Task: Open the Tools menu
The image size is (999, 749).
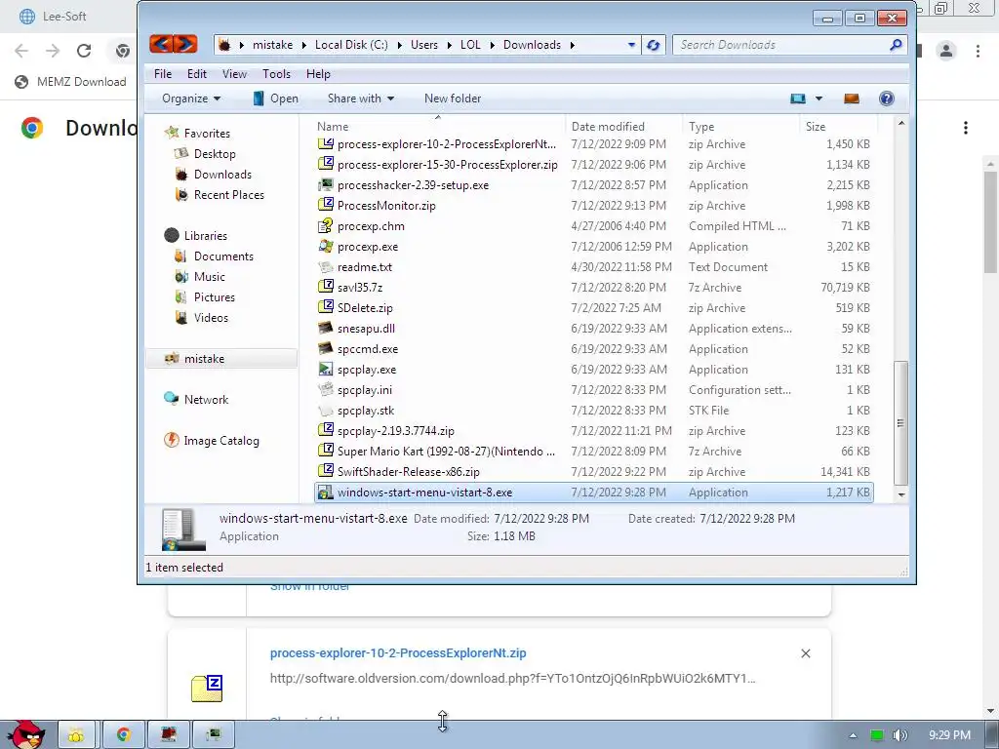Action: click(276, 74)
